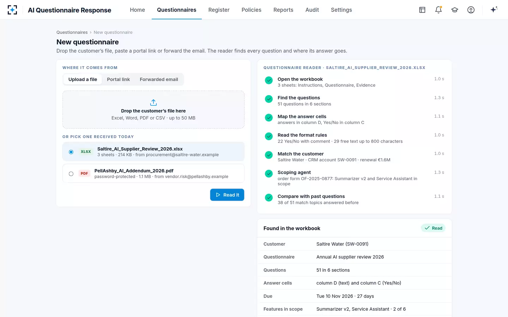
Task: Click the Read it button
Action: [227, 195]
